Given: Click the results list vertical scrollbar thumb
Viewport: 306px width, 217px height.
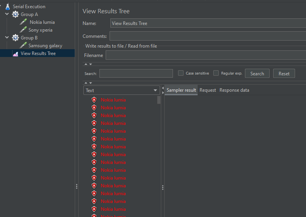Looking at the screenshot, I should point(158,100).
